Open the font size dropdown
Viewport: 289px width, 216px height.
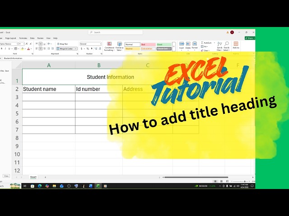[24, 44]
